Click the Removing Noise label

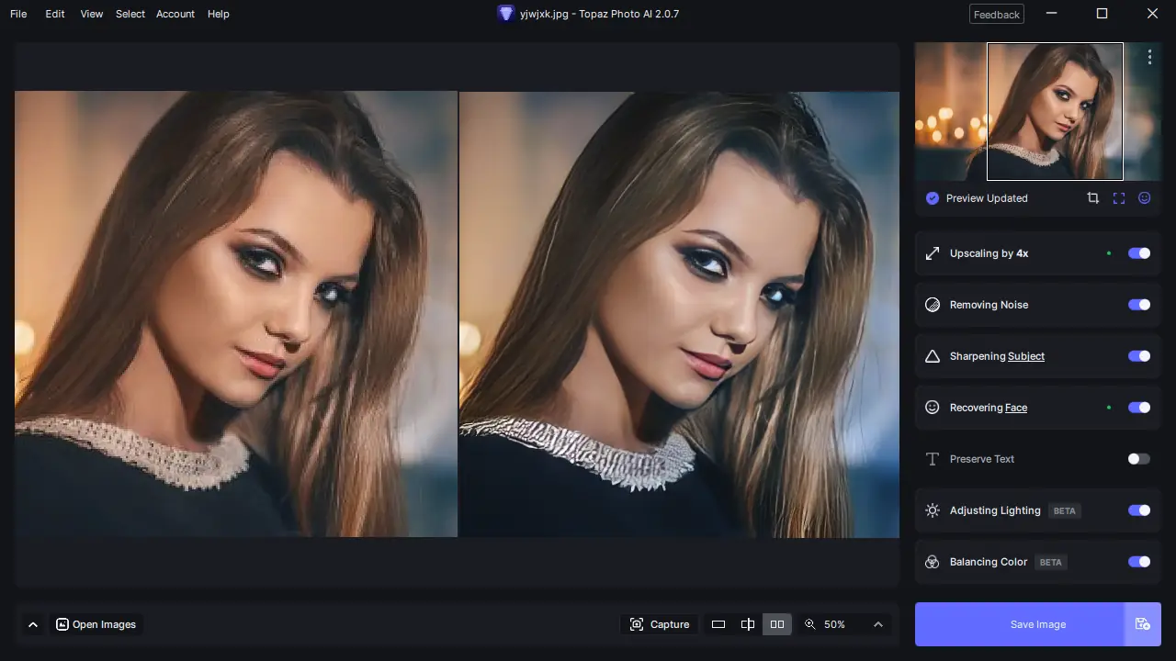coord(989,305)
